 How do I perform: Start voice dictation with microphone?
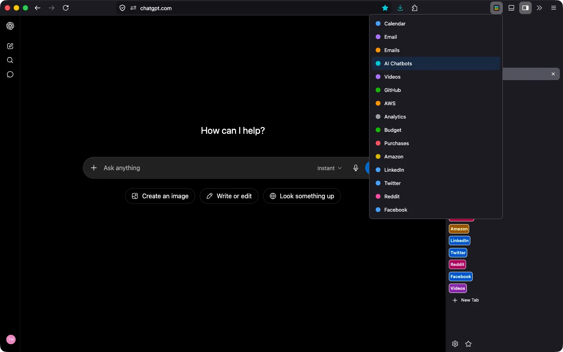[356, 168]
